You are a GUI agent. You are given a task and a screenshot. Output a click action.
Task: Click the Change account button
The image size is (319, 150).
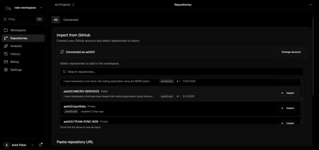coord(291,52)
